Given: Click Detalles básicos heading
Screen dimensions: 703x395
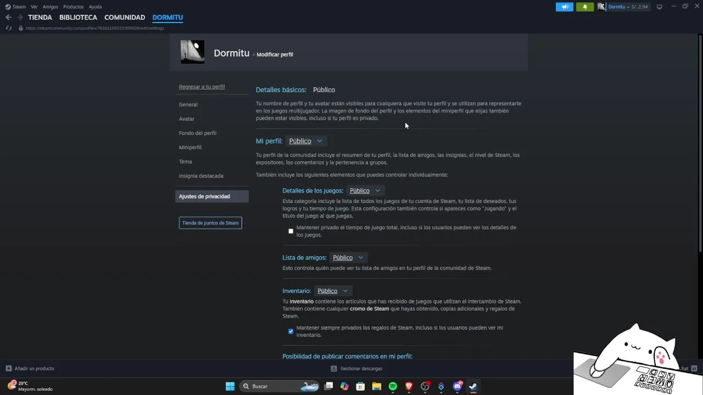Looking at the screenshot, I should click(x=281, y=89).
